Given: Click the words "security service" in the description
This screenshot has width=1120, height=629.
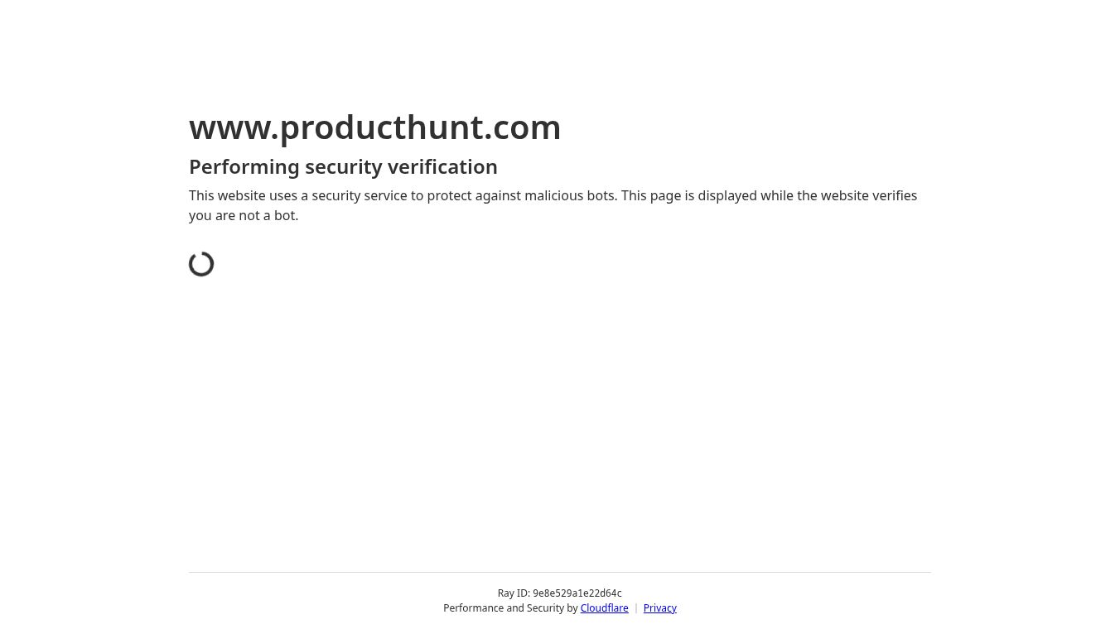Looking at the screenshot, I should [360, 196].
